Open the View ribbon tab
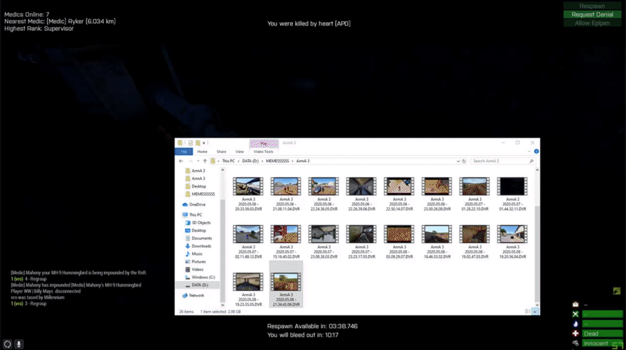 click(x=239, y=151)
